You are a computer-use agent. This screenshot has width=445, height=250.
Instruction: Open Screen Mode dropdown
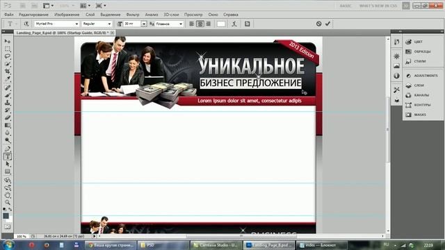[101, 6]
